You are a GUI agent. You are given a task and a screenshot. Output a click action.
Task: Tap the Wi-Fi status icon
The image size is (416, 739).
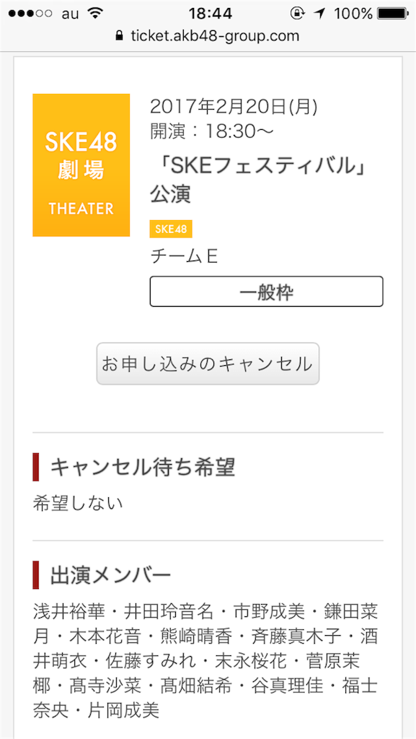96,14
